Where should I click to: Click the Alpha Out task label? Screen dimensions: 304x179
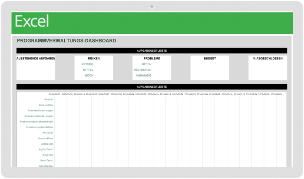click(47, 144)
